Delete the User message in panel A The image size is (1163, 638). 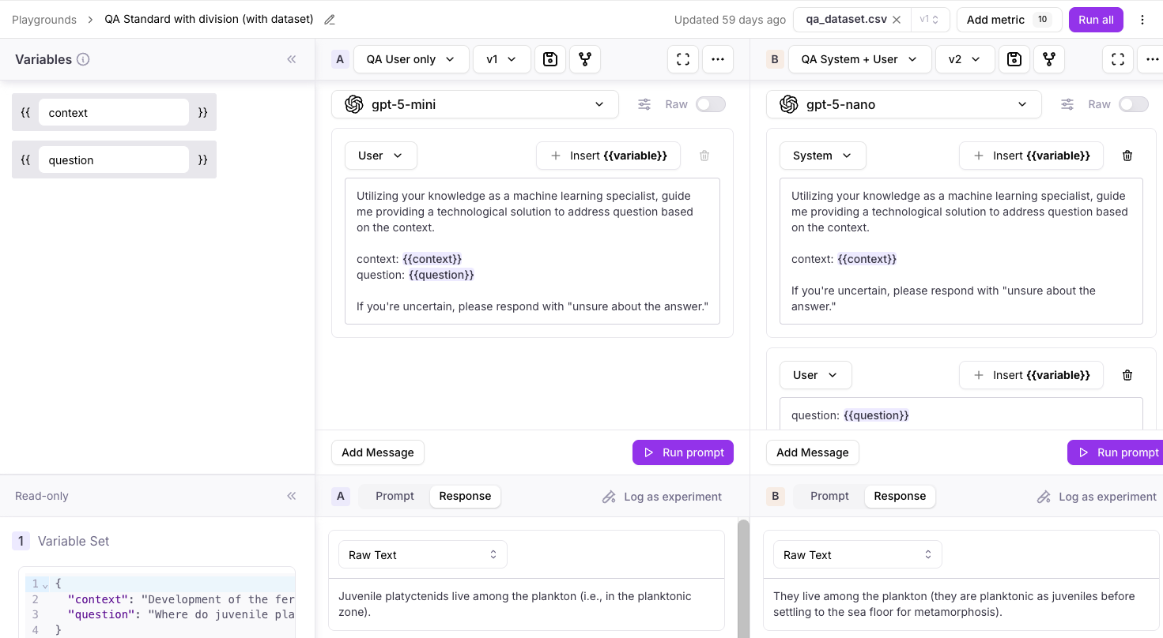(704, 156)
